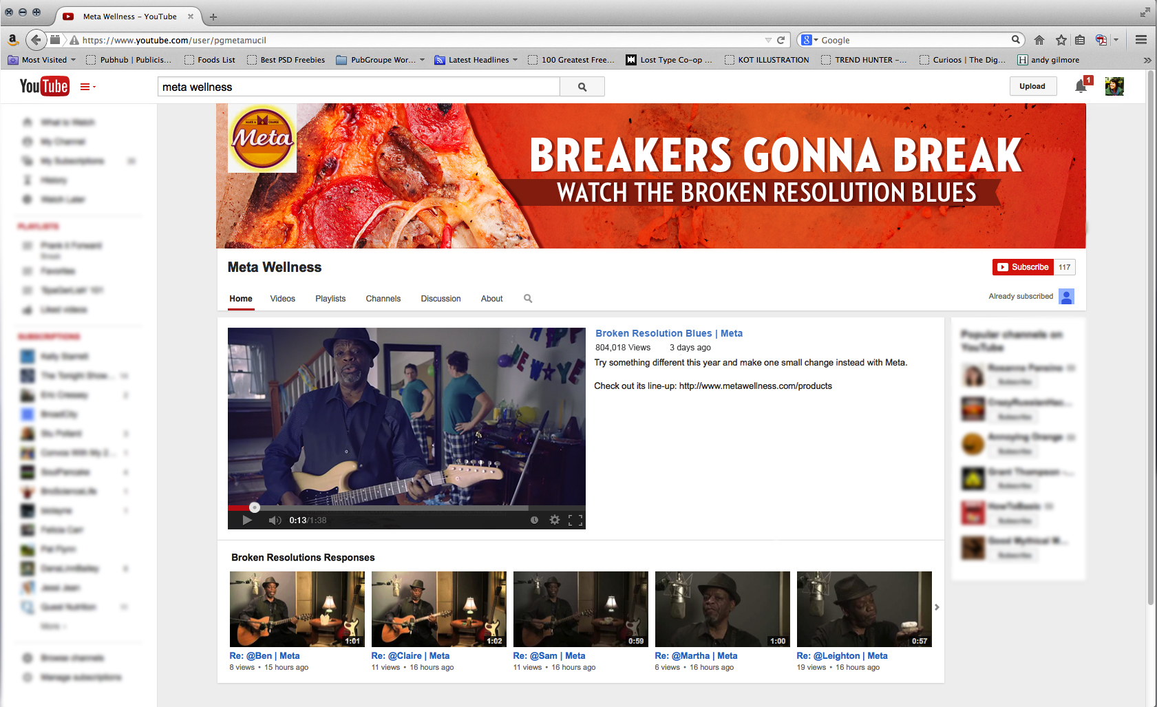Open the andy gilmore bookmark
The height and width of the screenshot is (707, 1157).
pos(1048,60)
